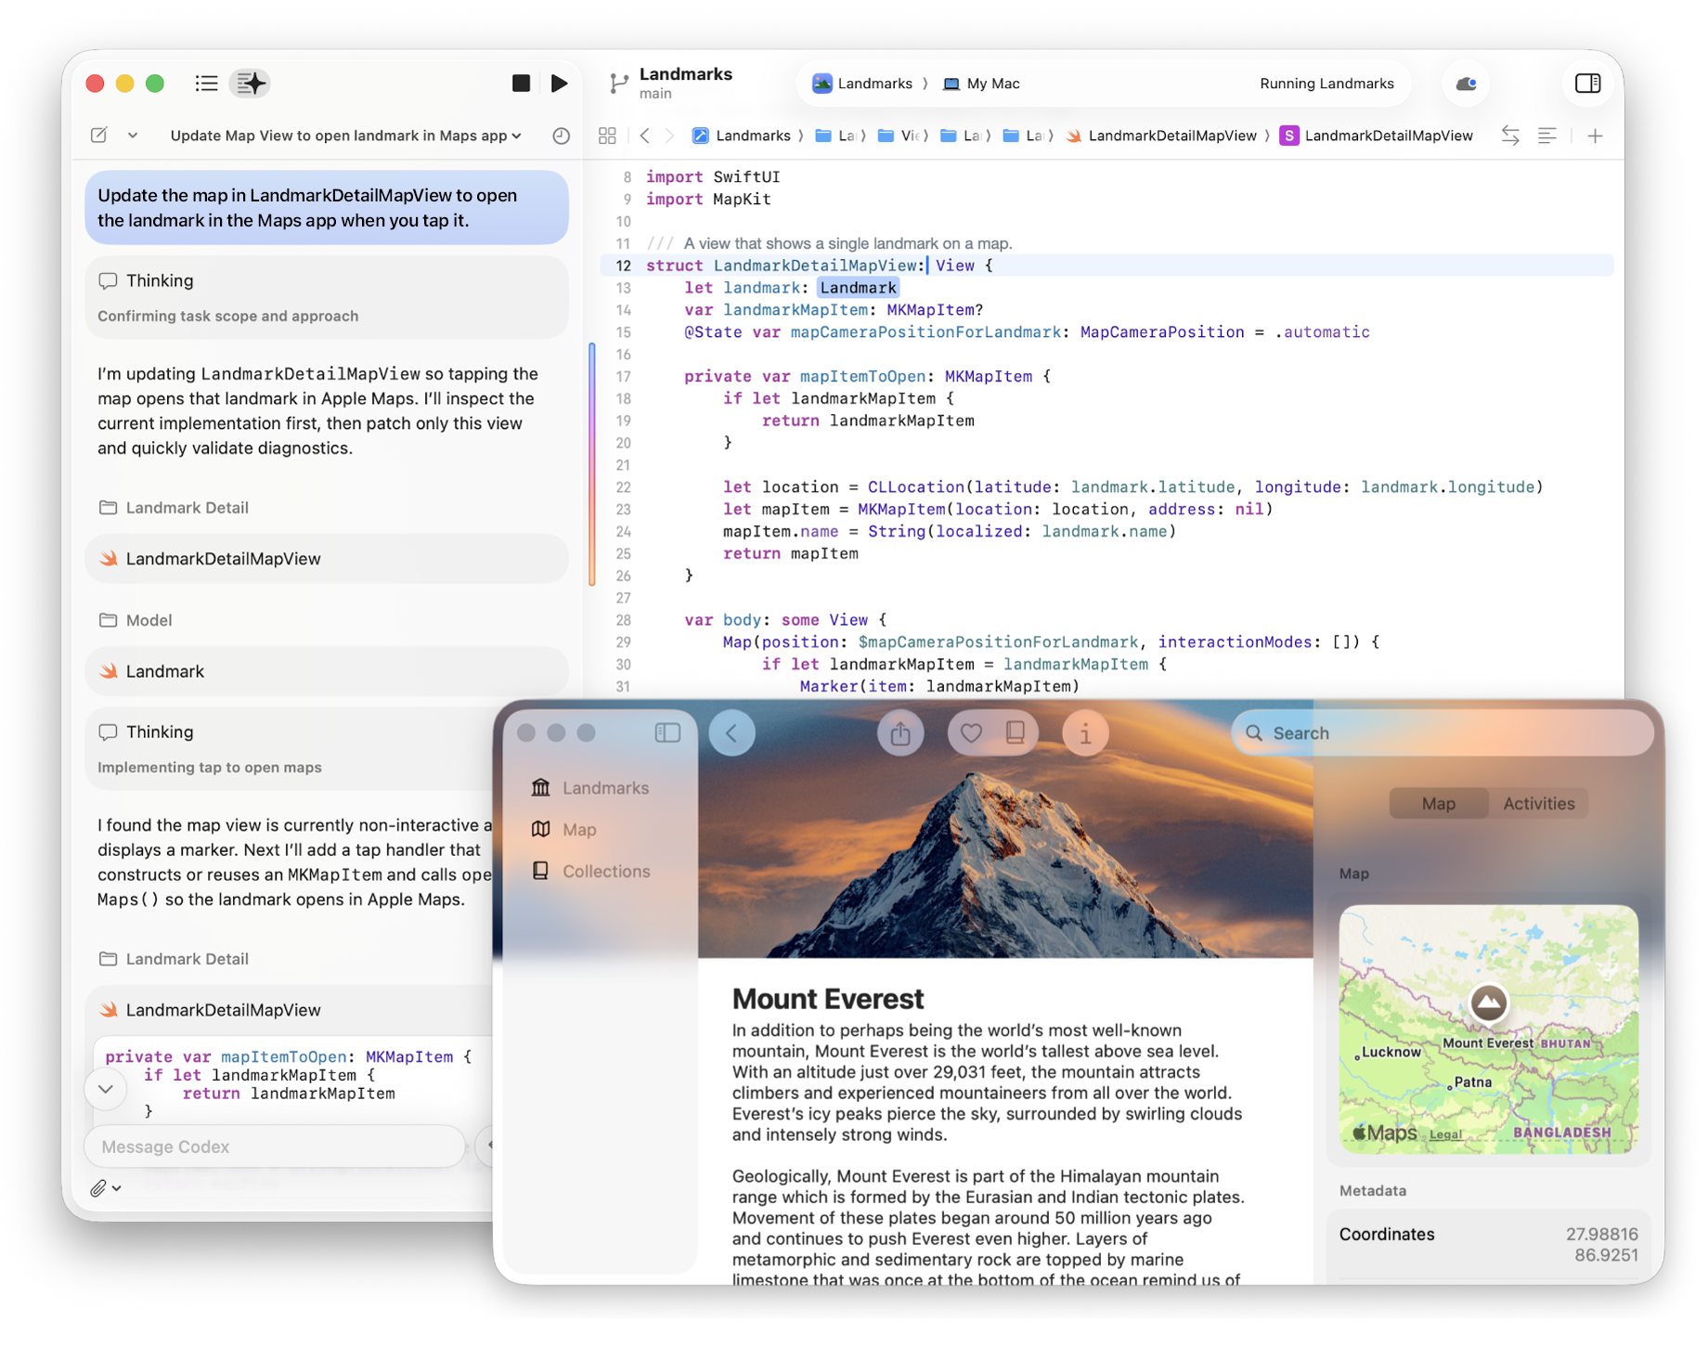1708x1360 pixels.
Task: Open chat history with the clock icon
Action: [562, 136]
